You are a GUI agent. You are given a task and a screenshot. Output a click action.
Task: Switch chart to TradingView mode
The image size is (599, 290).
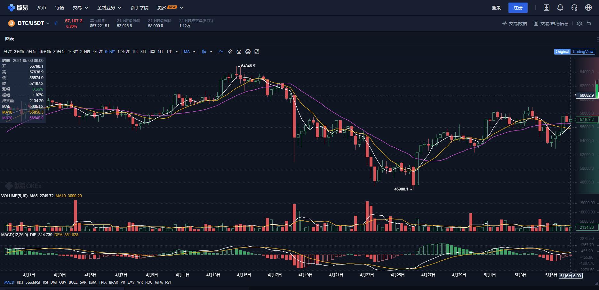tap(583, 52)
